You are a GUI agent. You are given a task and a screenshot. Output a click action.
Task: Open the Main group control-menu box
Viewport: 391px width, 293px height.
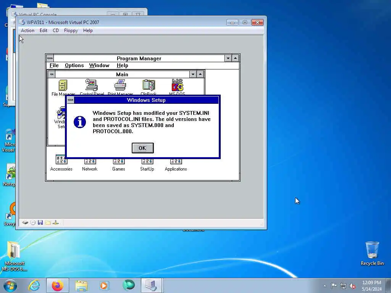point(52,74)
